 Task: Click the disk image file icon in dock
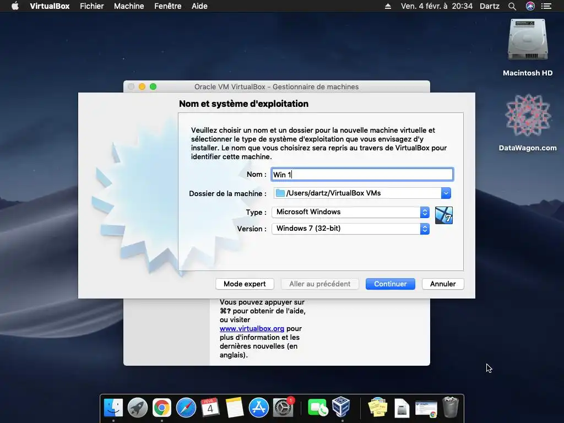pyautogui.click(x=402, y=408)
